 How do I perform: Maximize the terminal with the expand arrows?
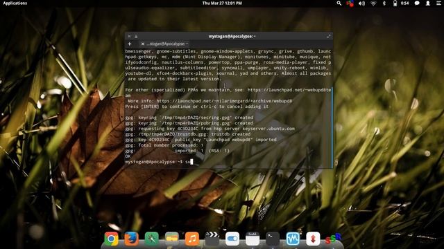coord(328,36)
